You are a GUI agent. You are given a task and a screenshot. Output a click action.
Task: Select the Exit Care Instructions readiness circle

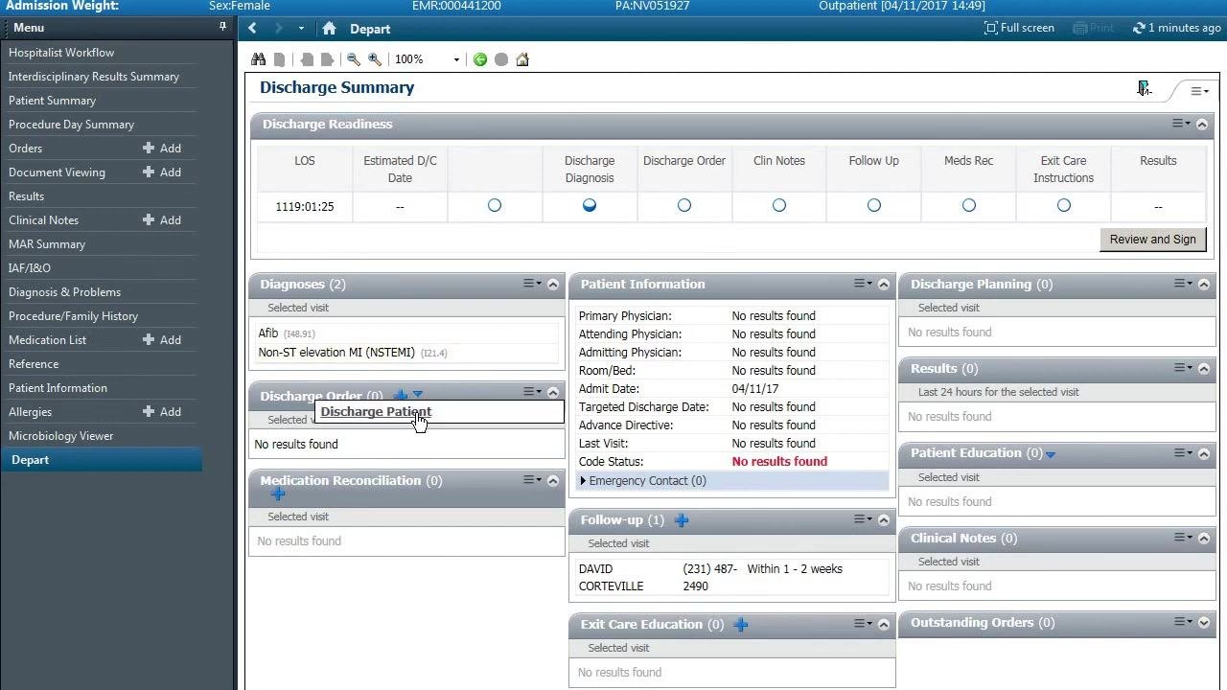tap(1064, 205)
